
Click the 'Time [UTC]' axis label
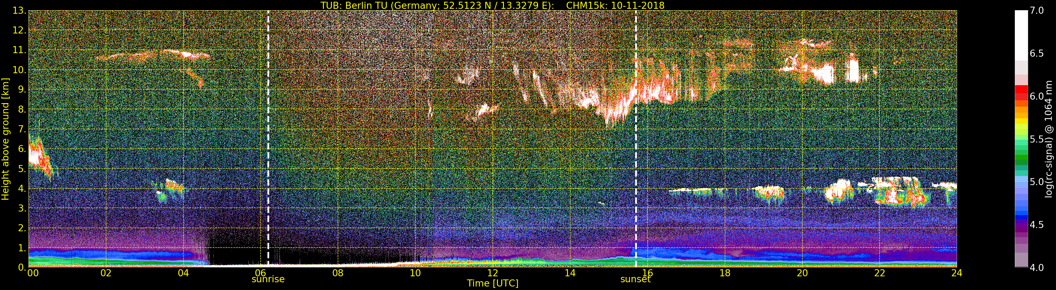(492, 283)
